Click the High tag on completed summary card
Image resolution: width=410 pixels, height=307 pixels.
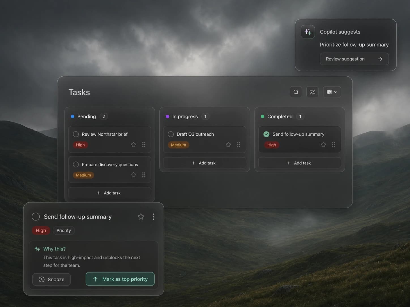point(272,145)
